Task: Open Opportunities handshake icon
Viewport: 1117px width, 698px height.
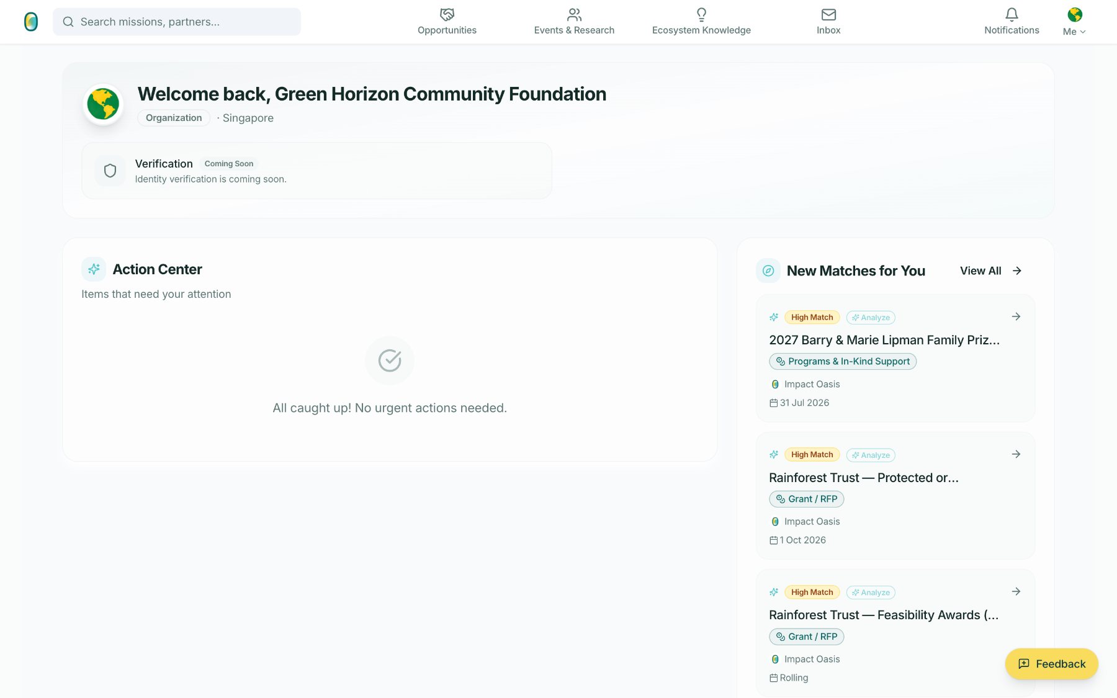Action: (447, 14)
